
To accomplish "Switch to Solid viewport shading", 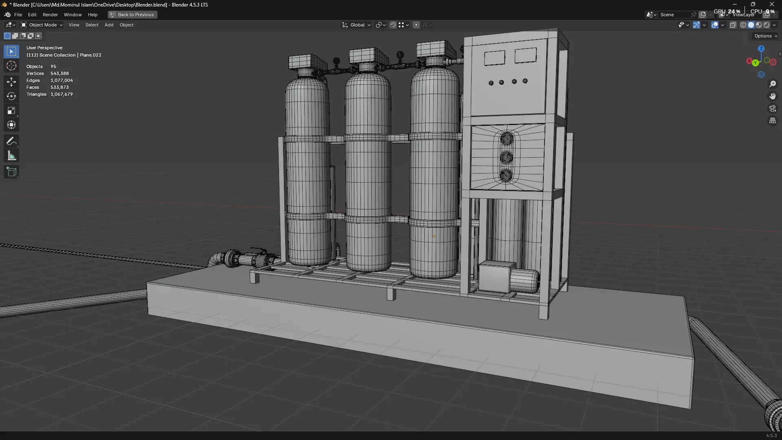I will tap(751, 25).
